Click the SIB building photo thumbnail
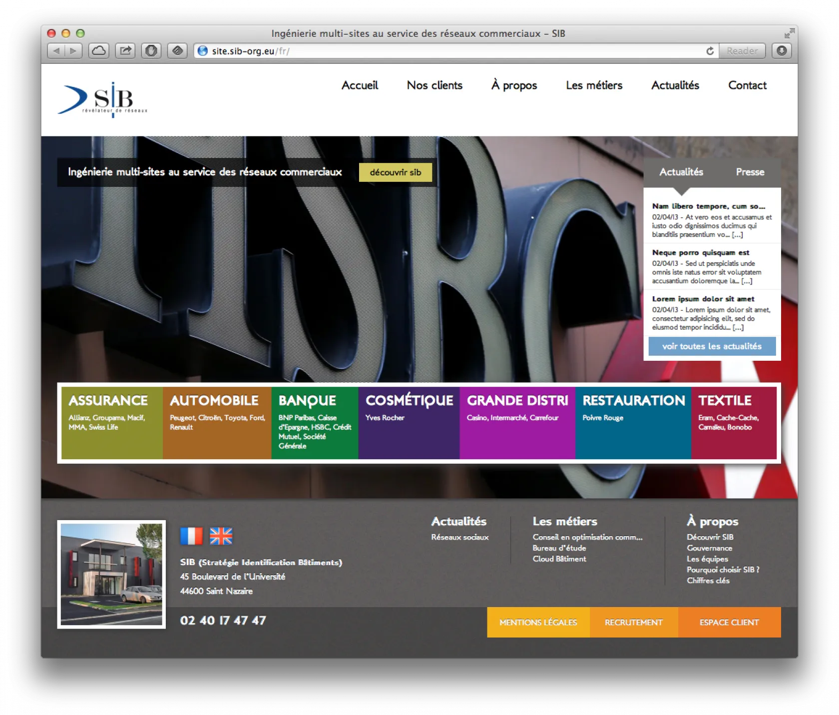Image resolution: width=839 pixels, height=715 pixels. 111,574
